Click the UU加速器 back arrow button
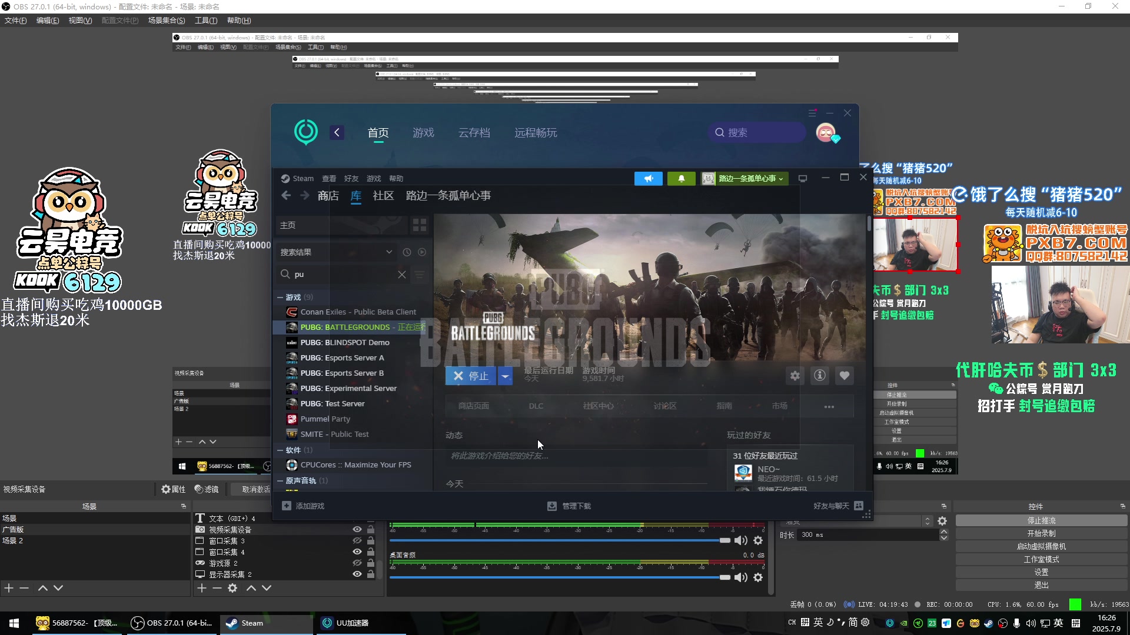The height and width of the screenshot is (635, 1130). (337, 132)
